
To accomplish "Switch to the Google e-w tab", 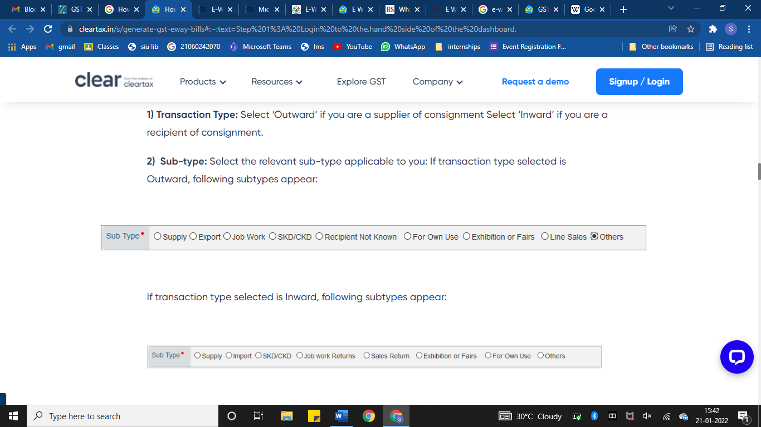I will (495, 9).
